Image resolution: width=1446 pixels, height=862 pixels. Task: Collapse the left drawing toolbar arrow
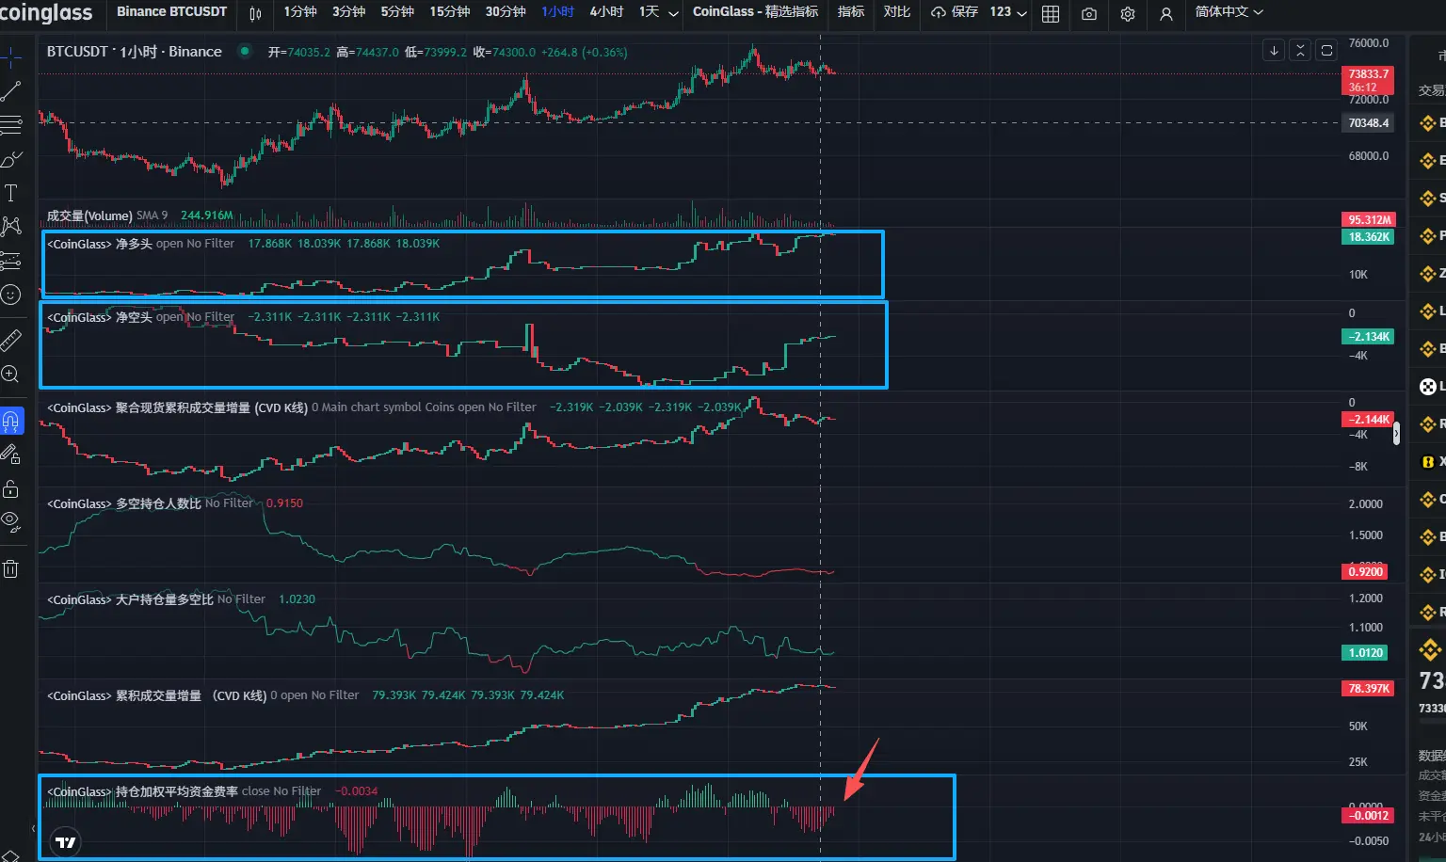click(x=34, y=829)
